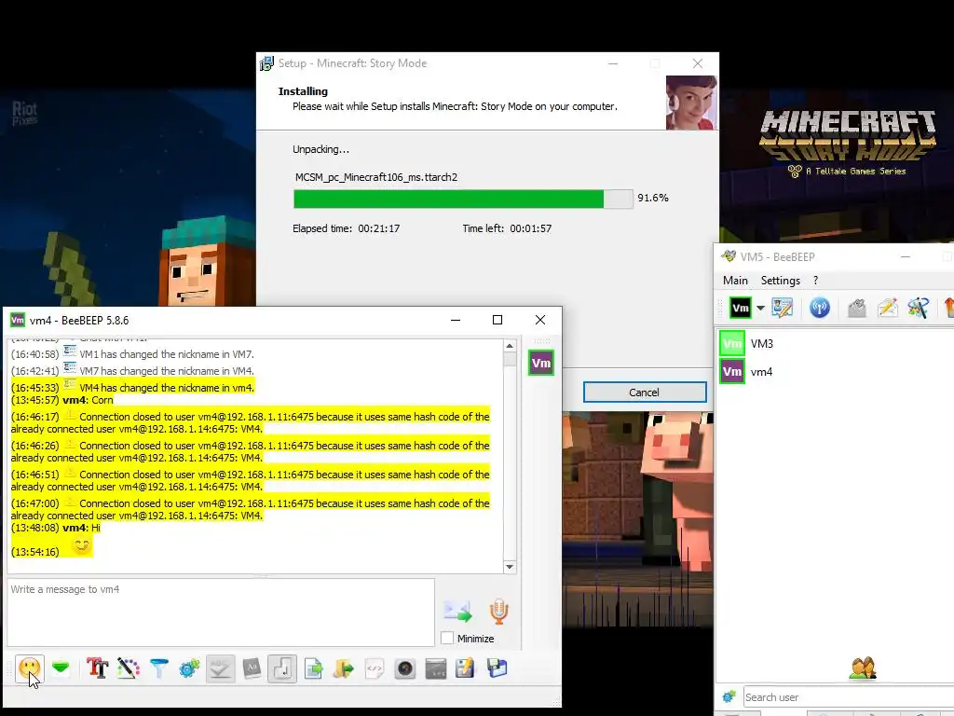Click the black Vm status avatar in VM5 toolbar
This screenshot has width=954, height=716.
point(740,308)
